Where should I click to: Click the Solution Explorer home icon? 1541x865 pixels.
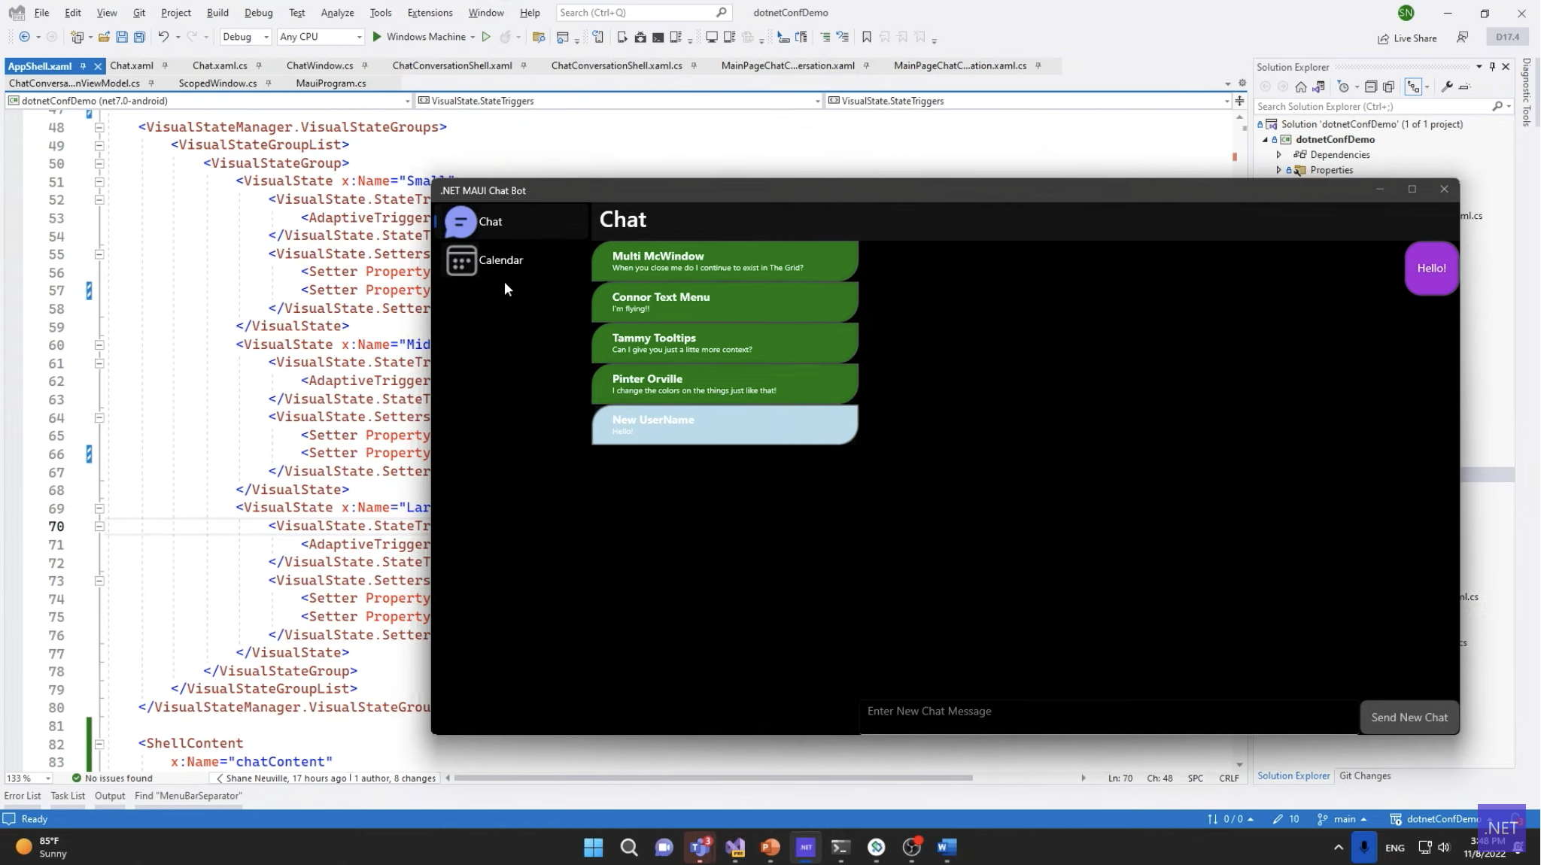click(x=1301, y=86)
